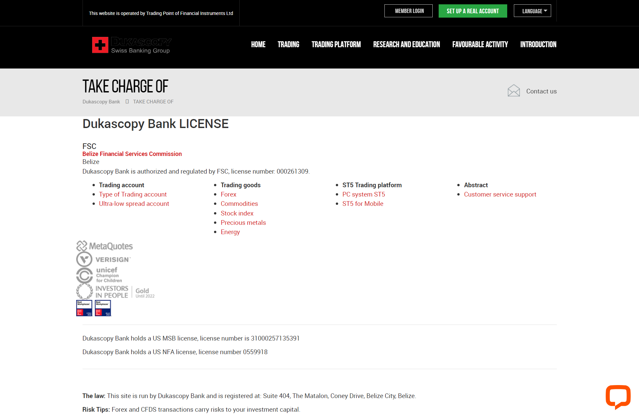
Task: Click the Contact us link text
Action: [x=541, y=91]
